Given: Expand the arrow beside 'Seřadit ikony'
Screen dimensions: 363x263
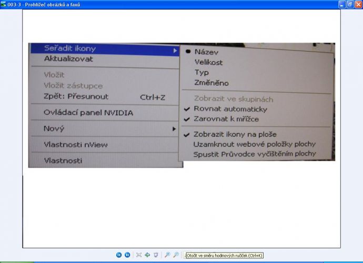Looking at the screenshot, I should 175,50.
